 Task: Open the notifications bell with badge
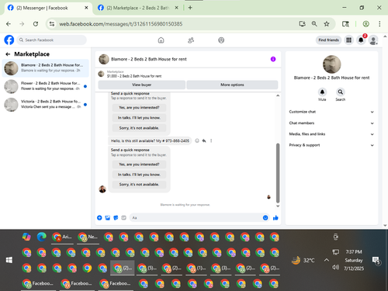361,40
